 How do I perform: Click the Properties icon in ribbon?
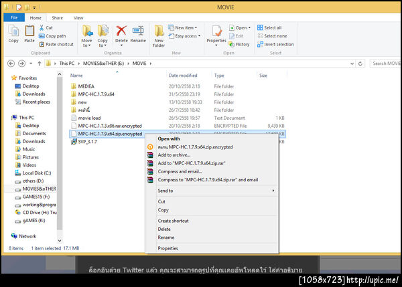[x=216, y=31]
